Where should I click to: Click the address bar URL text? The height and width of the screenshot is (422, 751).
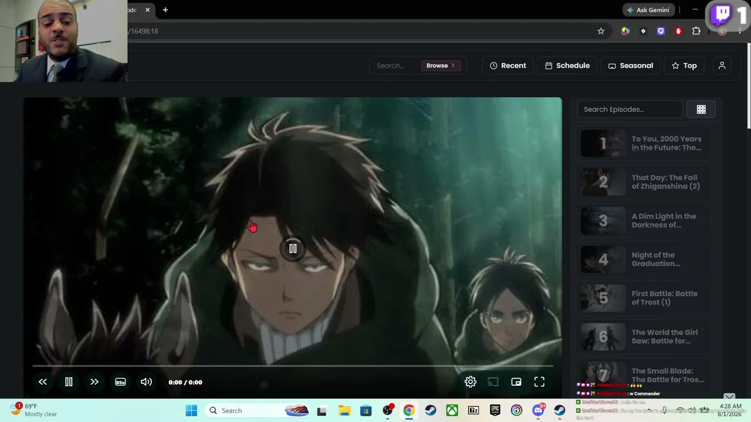tap(143, 31)
